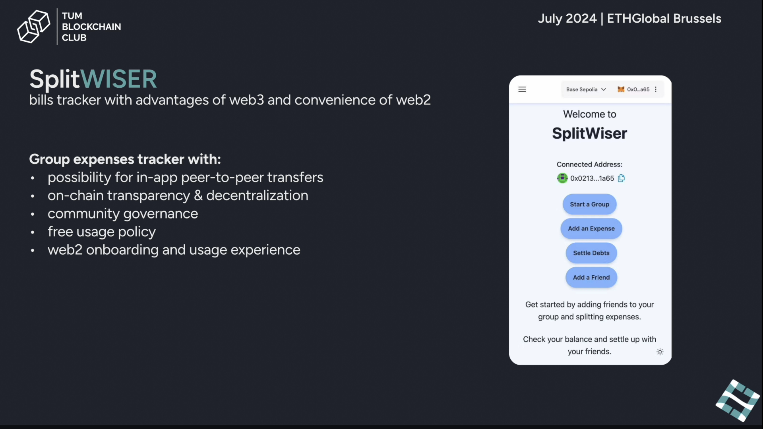Copy the connected address 0x0213...1a65

coord(622,178)
